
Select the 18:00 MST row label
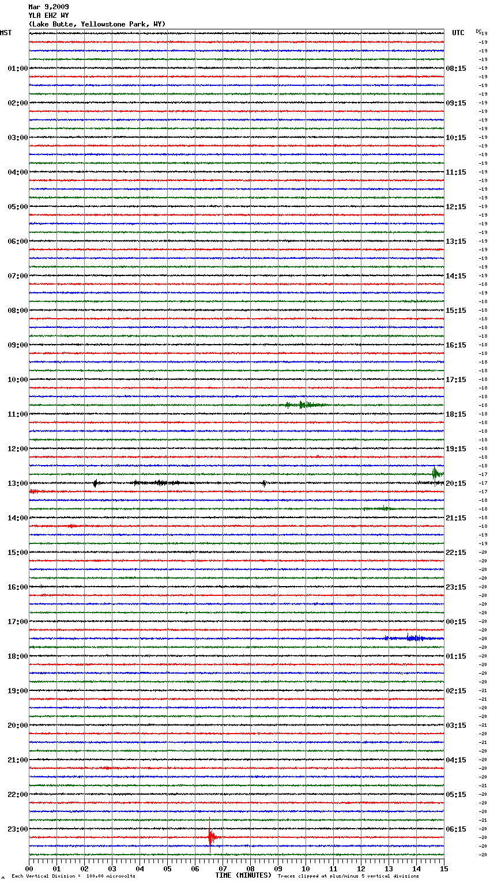pyautogui.click(x=17, y=656)
